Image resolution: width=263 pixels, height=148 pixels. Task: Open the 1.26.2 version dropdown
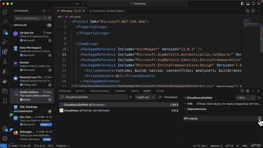point(246,97)
